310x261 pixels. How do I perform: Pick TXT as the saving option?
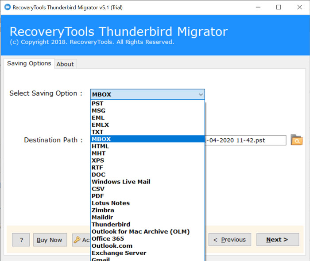click(x=147, y=132)
